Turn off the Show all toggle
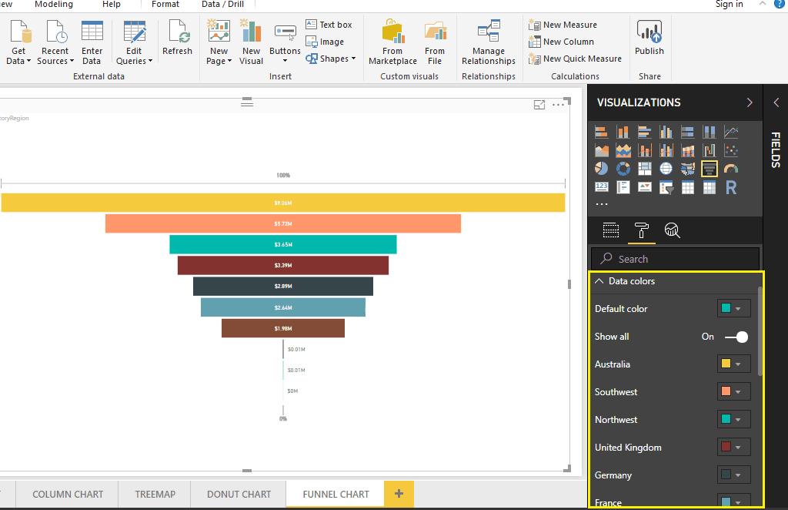 (736, 337)
